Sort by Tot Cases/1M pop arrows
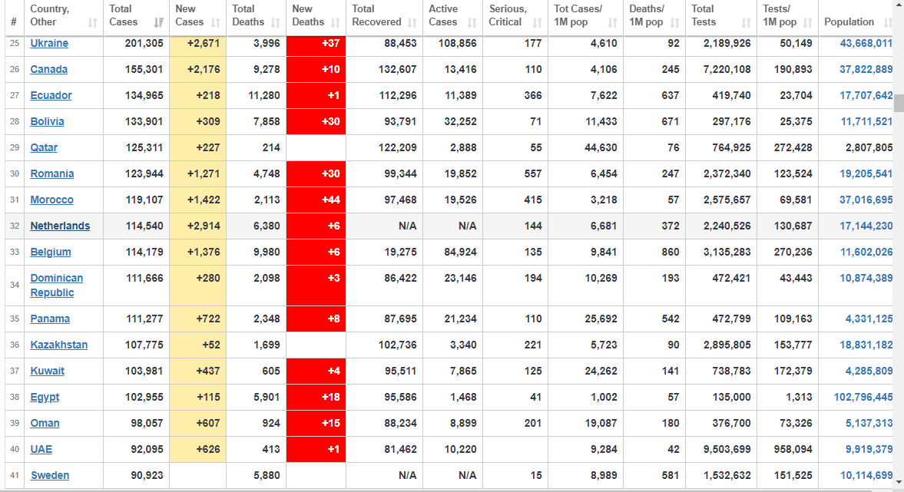904x492 pixels. [612, 22]
